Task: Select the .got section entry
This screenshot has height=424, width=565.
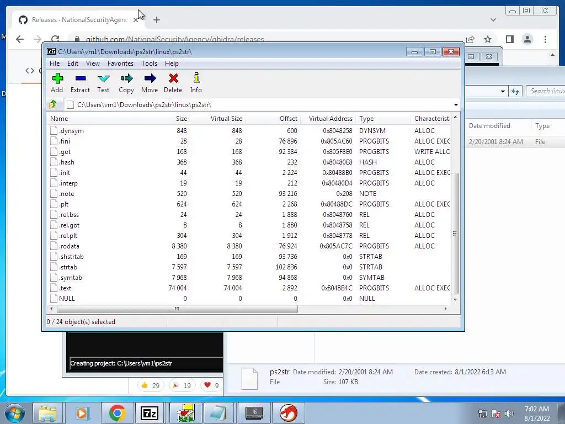Action: click(249, 152)
